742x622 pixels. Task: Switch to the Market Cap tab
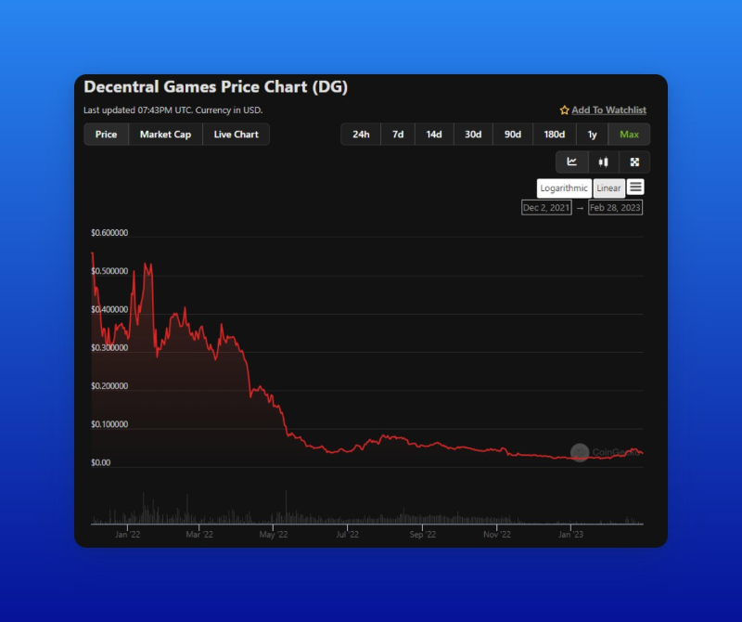point(165,135)
